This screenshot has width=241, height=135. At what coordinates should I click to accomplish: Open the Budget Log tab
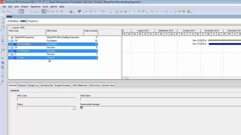(34, 85)
